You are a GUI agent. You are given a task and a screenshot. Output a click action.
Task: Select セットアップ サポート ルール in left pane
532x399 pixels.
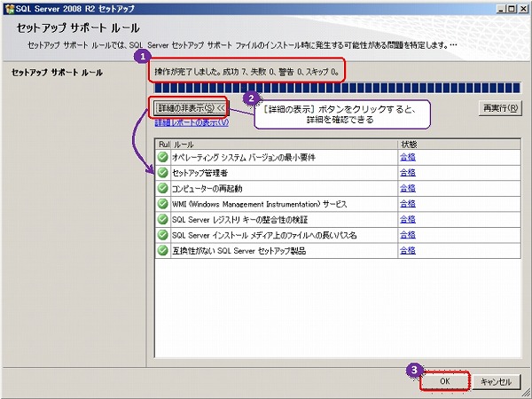tap(57, 73)
